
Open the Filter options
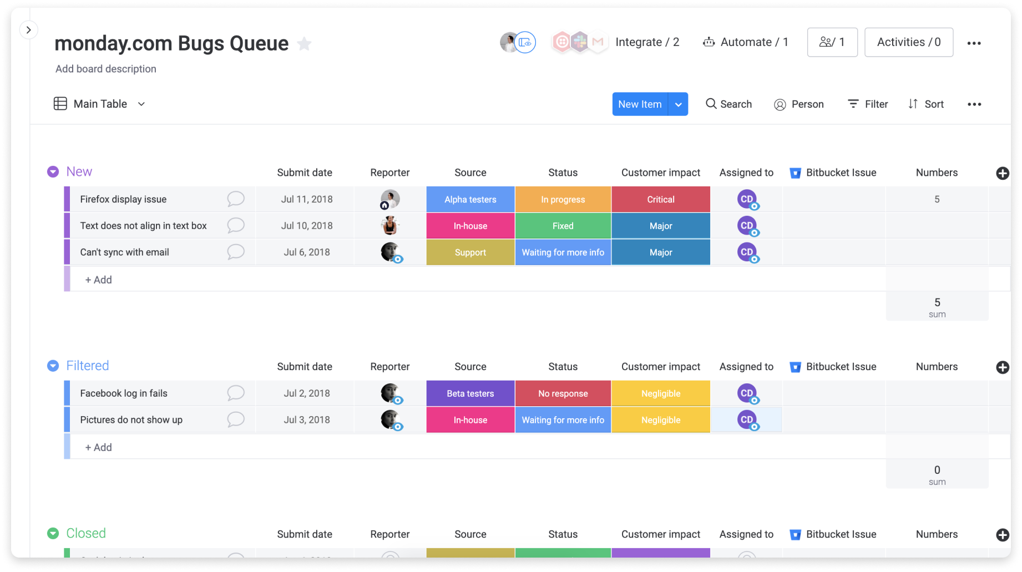[868, 104]
